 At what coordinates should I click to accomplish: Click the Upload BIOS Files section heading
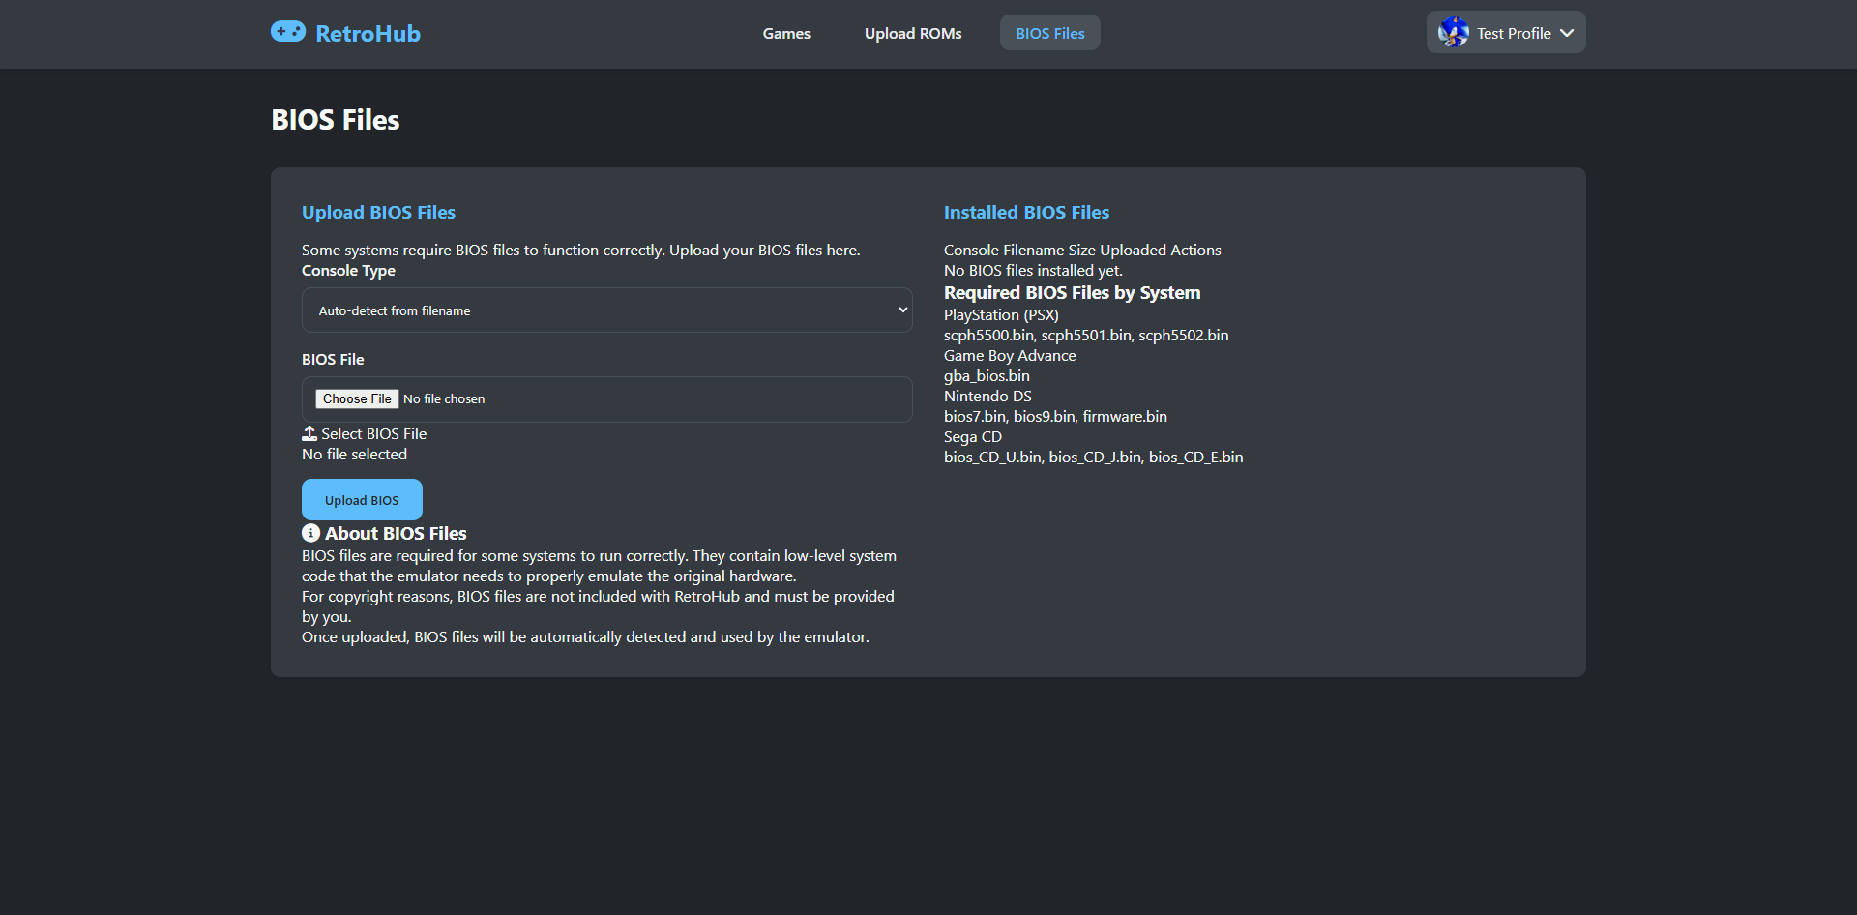click(x=378, y=212)
